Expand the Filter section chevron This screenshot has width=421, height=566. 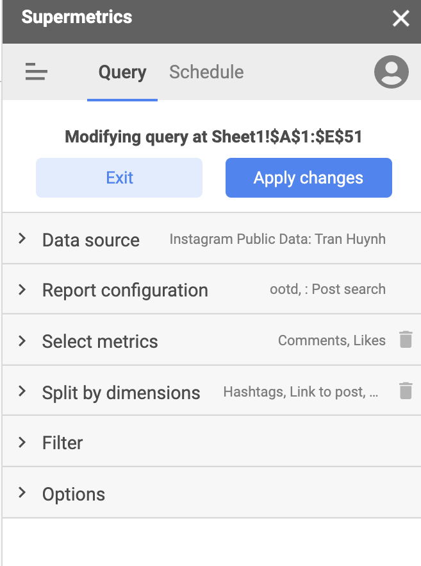22,442
